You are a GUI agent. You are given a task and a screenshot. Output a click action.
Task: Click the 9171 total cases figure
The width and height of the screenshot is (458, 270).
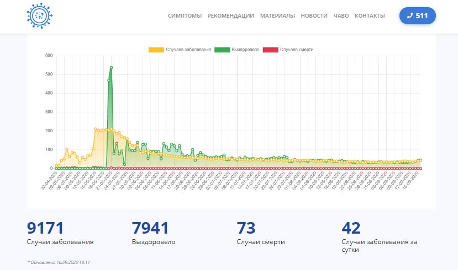pyautogui.click(x=45, y=228)
